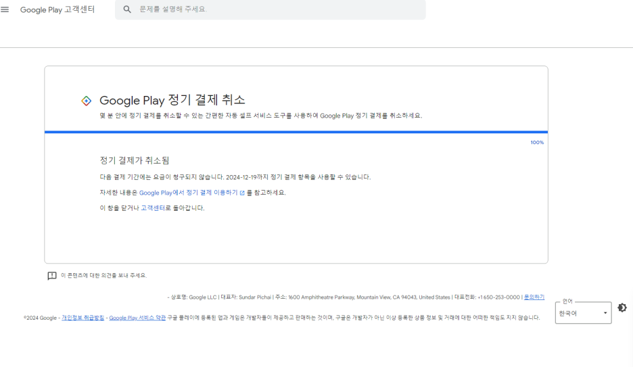The width and height of the screenshot is (633, 367).
Task: Click the Google Play diamond logo icon
Action: (86, 101)
